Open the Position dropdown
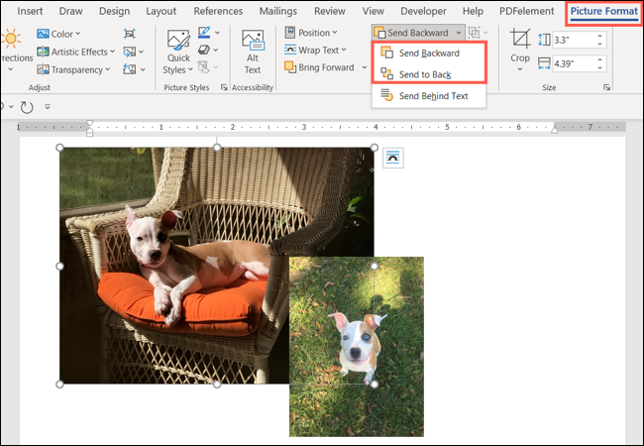This screenshot has width=644, height=446. point(312,33)
